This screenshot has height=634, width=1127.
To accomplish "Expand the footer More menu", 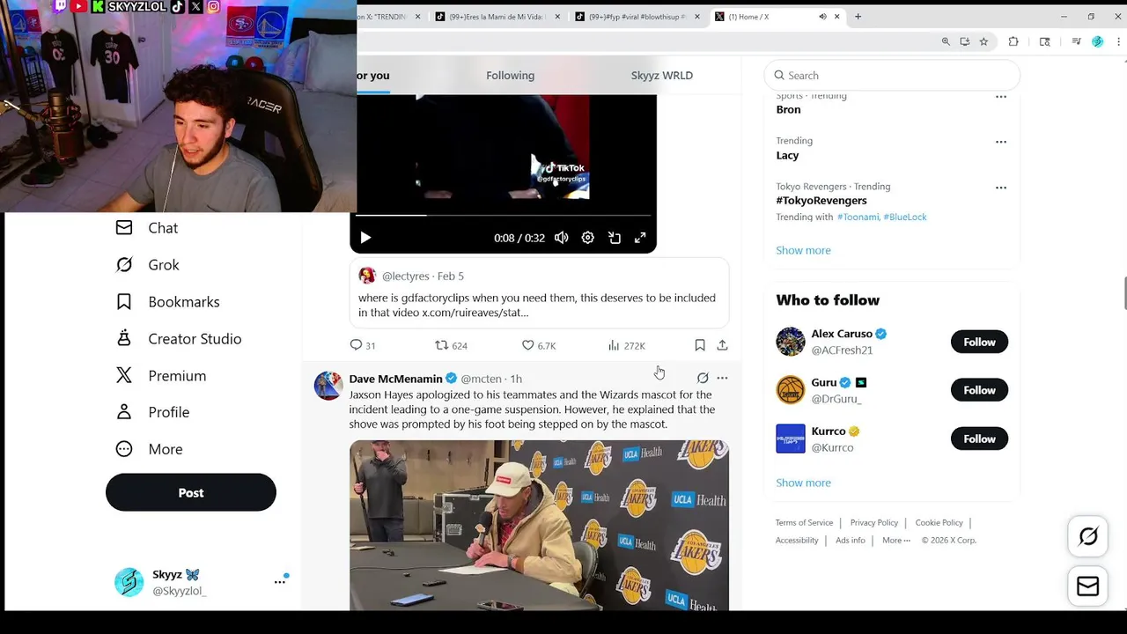I will point(896,541).
